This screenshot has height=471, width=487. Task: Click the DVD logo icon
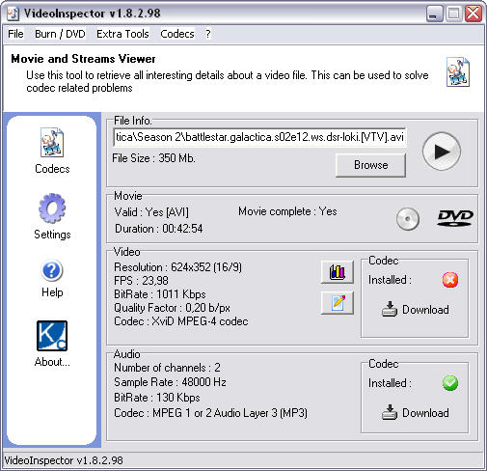[x=455, y=218]
